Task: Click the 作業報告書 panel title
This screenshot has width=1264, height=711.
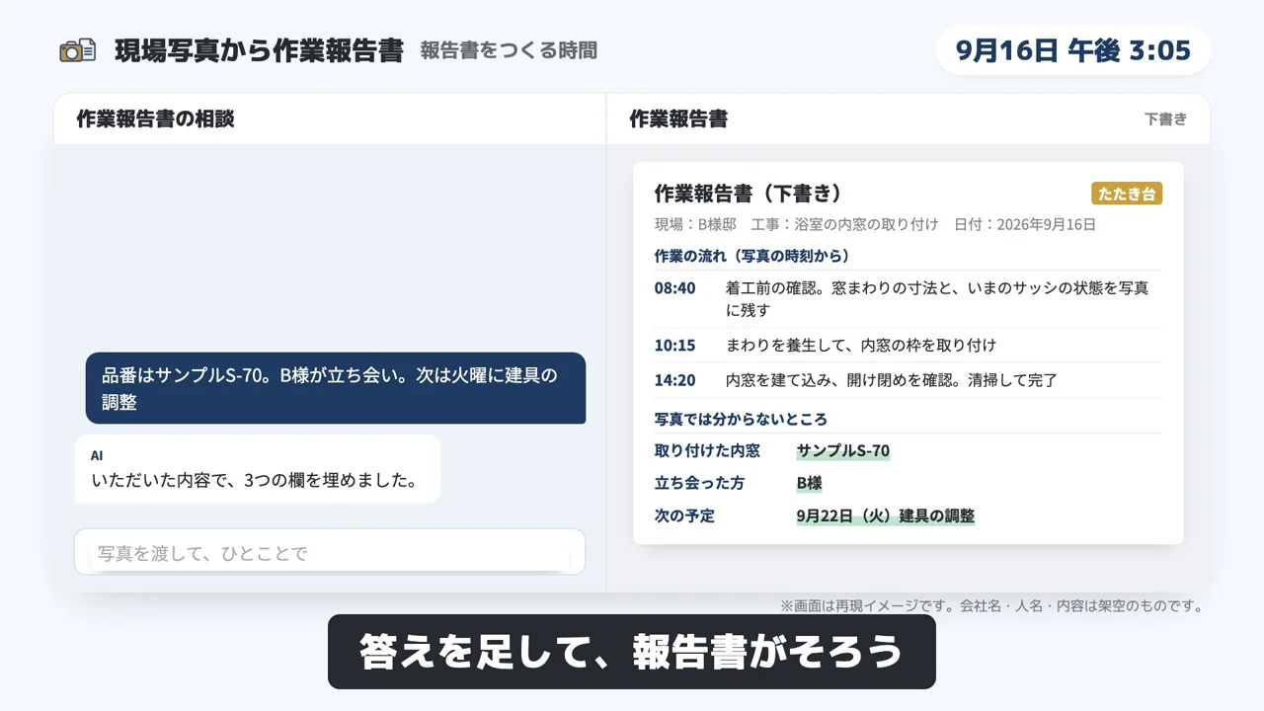Action: [x=678, y=119]
